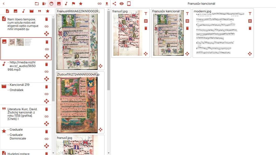The width and height of the screenshot is (276, 155).
Task: Delete the 'Graduale Dominicale' starred item
Action: (46, 131)
